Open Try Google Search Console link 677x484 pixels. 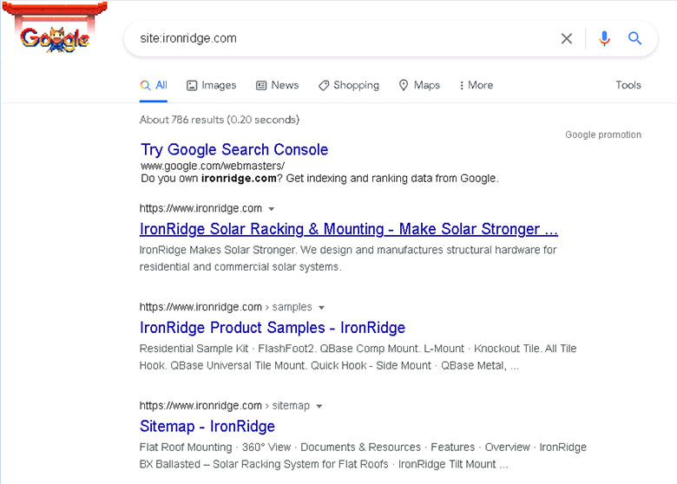234,149
